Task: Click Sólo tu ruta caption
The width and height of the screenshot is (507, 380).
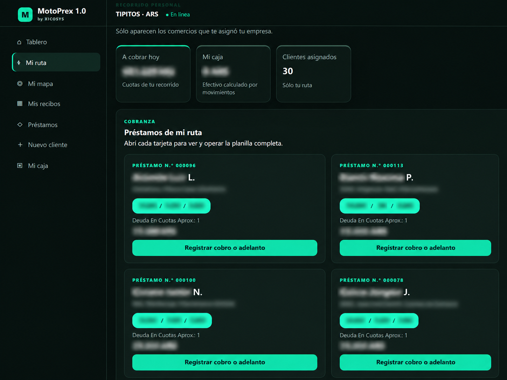Action: (x=297, y=85)
